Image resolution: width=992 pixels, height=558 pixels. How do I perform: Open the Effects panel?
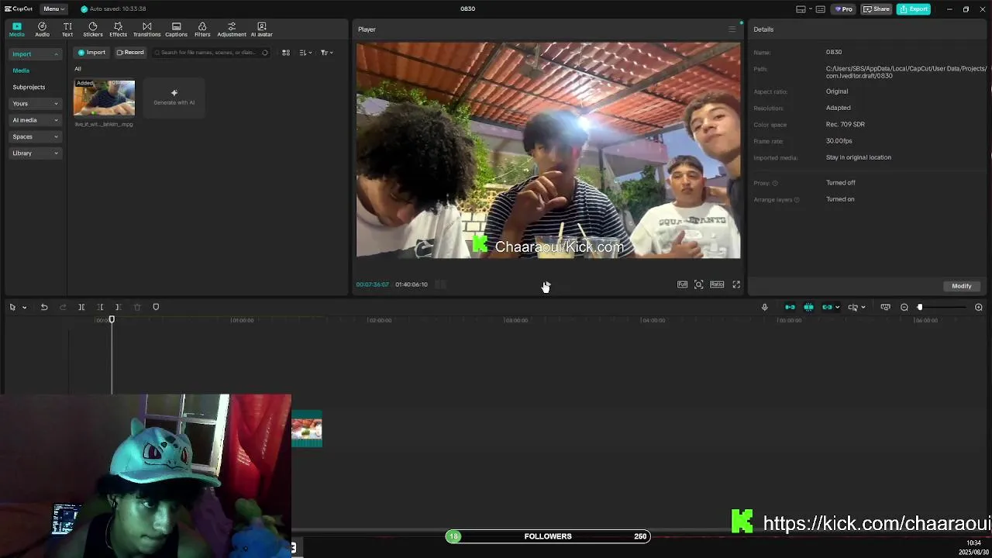[118, 29]
